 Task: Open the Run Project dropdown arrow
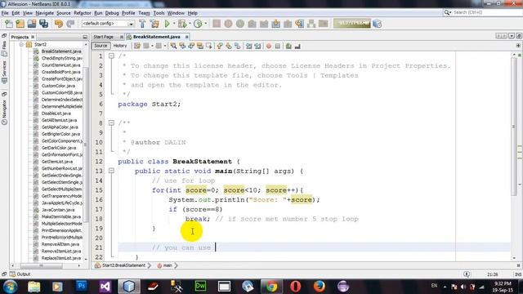174,24
